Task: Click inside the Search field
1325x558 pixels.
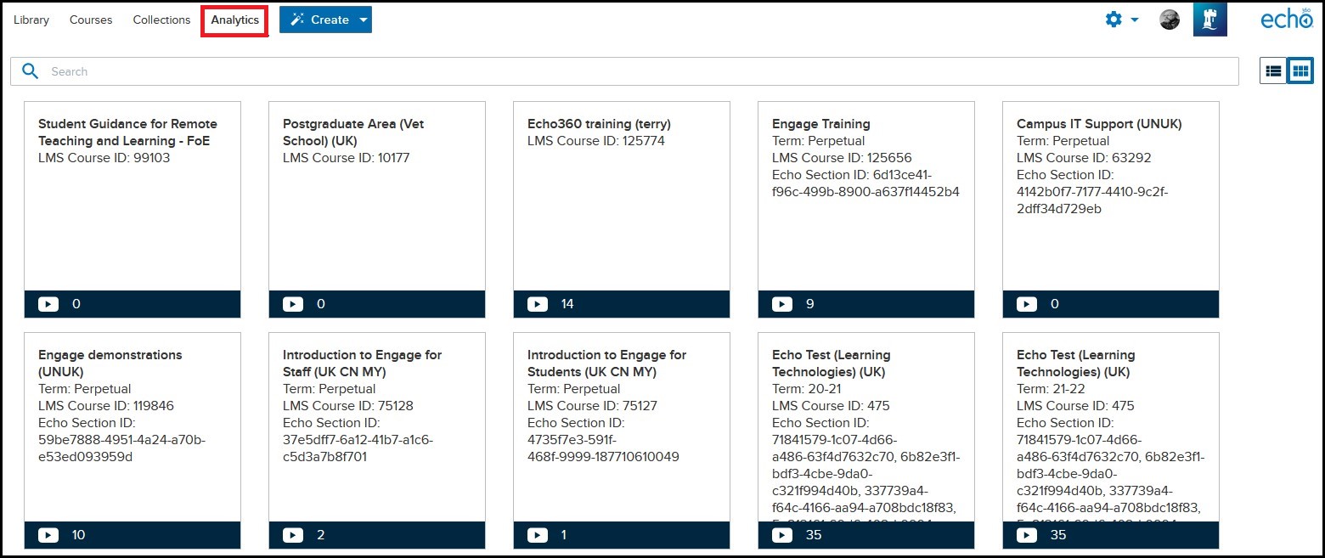Action: tap(624, 71)
